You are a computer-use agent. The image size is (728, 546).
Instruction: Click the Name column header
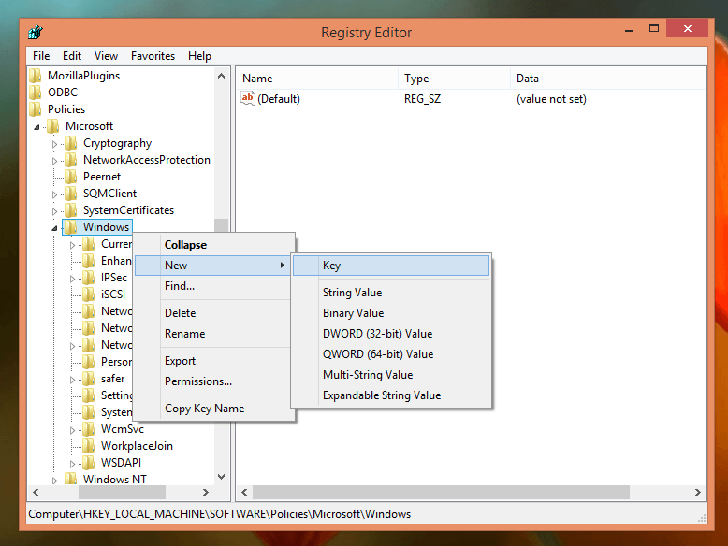(x=257, y=79)
